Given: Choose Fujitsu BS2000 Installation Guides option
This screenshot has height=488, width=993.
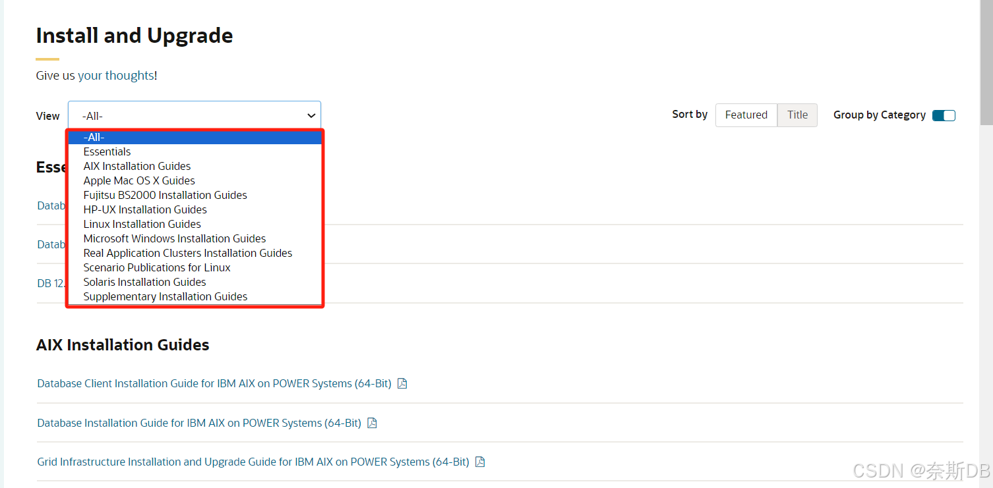Looking at the screenshot, I should click(195, 195).
